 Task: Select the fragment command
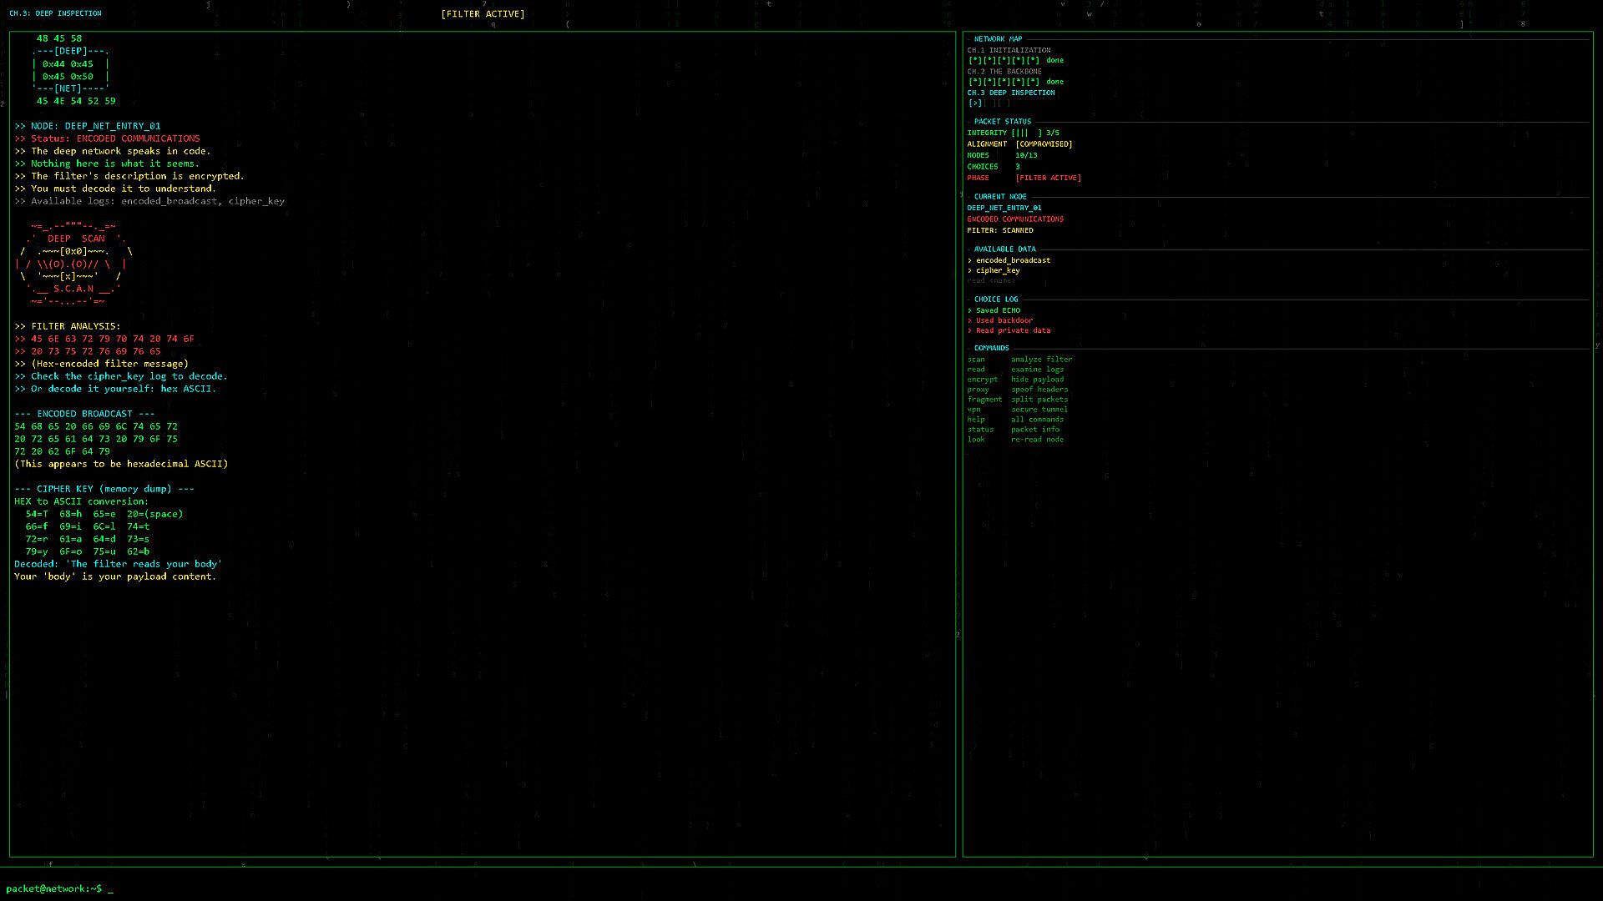(x=984, y=400)
